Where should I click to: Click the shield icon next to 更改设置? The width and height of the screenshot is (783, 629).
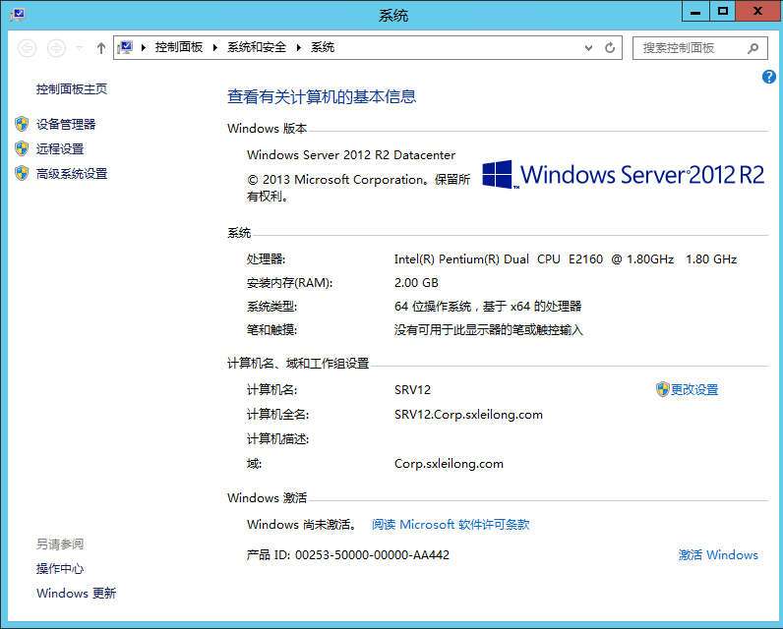(x=663, y=389)
